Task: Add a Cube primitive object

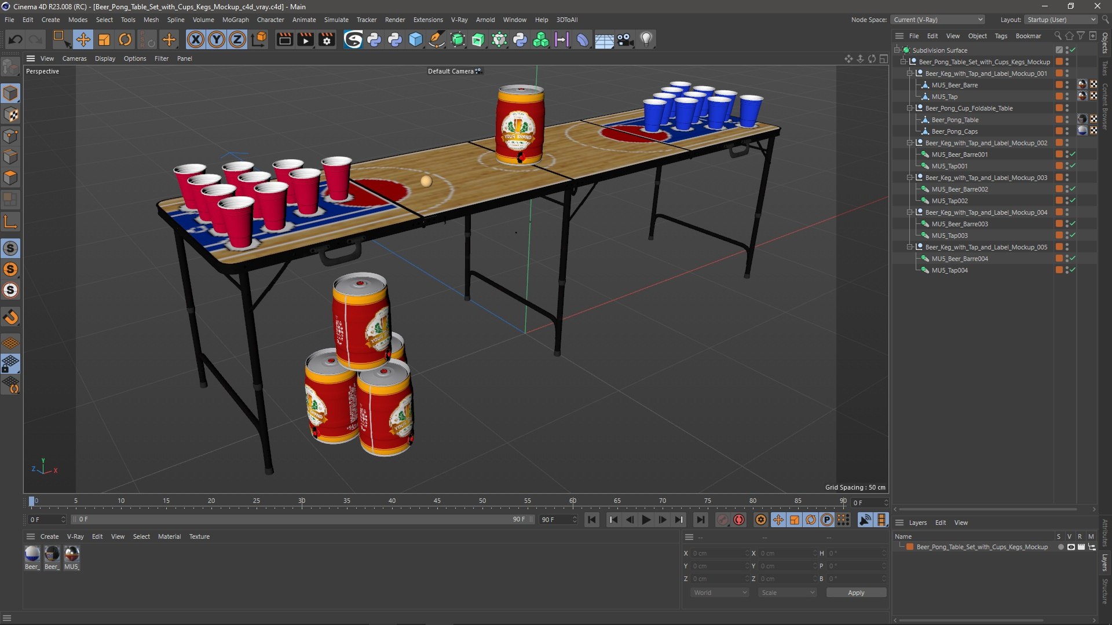Action: point(416,39)
